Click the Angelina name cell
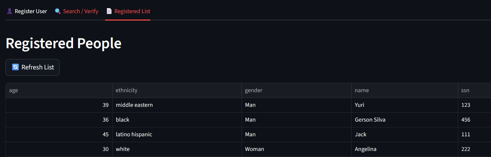The height and width of the screenshot is (157, 491). pyautogui.click(x=365, y=149)
